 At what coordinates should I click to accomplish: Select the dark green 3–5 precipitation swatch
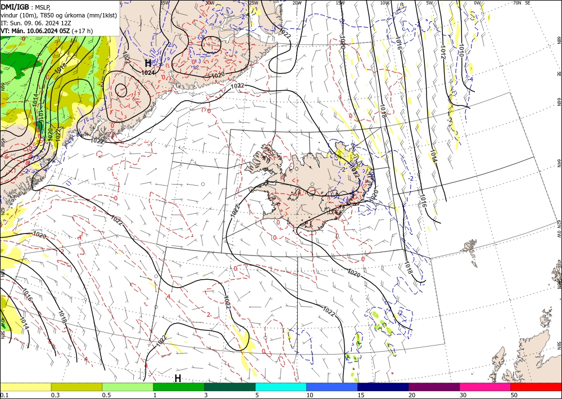point(230,387)
